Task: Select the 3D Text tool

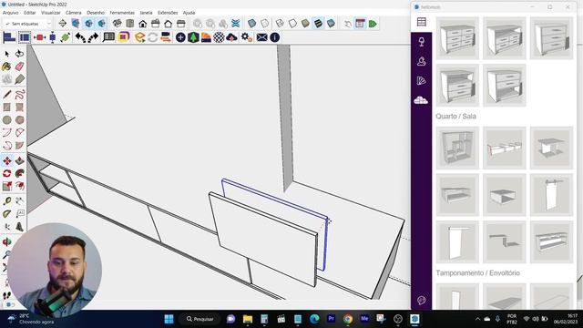Action: [20, 227]
